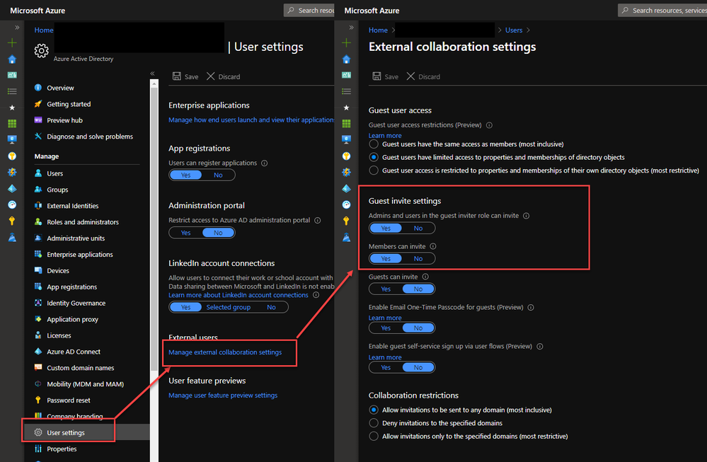Click the search box in the left window header

click(x=309, y=11)
